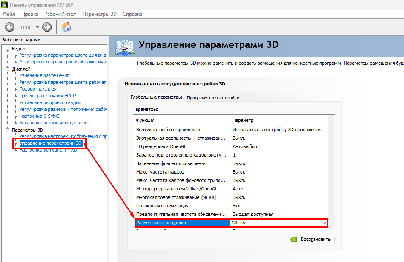The image size is (404, 262).
Task: Click the Home house icon
Action: 66,27
